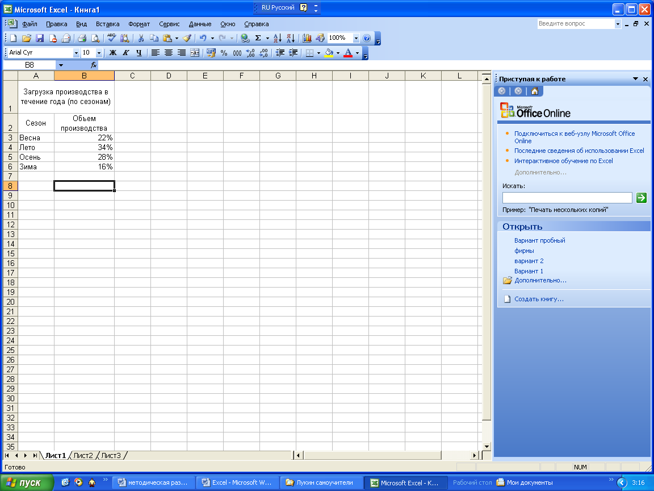Click the Пуск start button
Image resolution: width=654 pixels, height=491 pixels.
27,482
